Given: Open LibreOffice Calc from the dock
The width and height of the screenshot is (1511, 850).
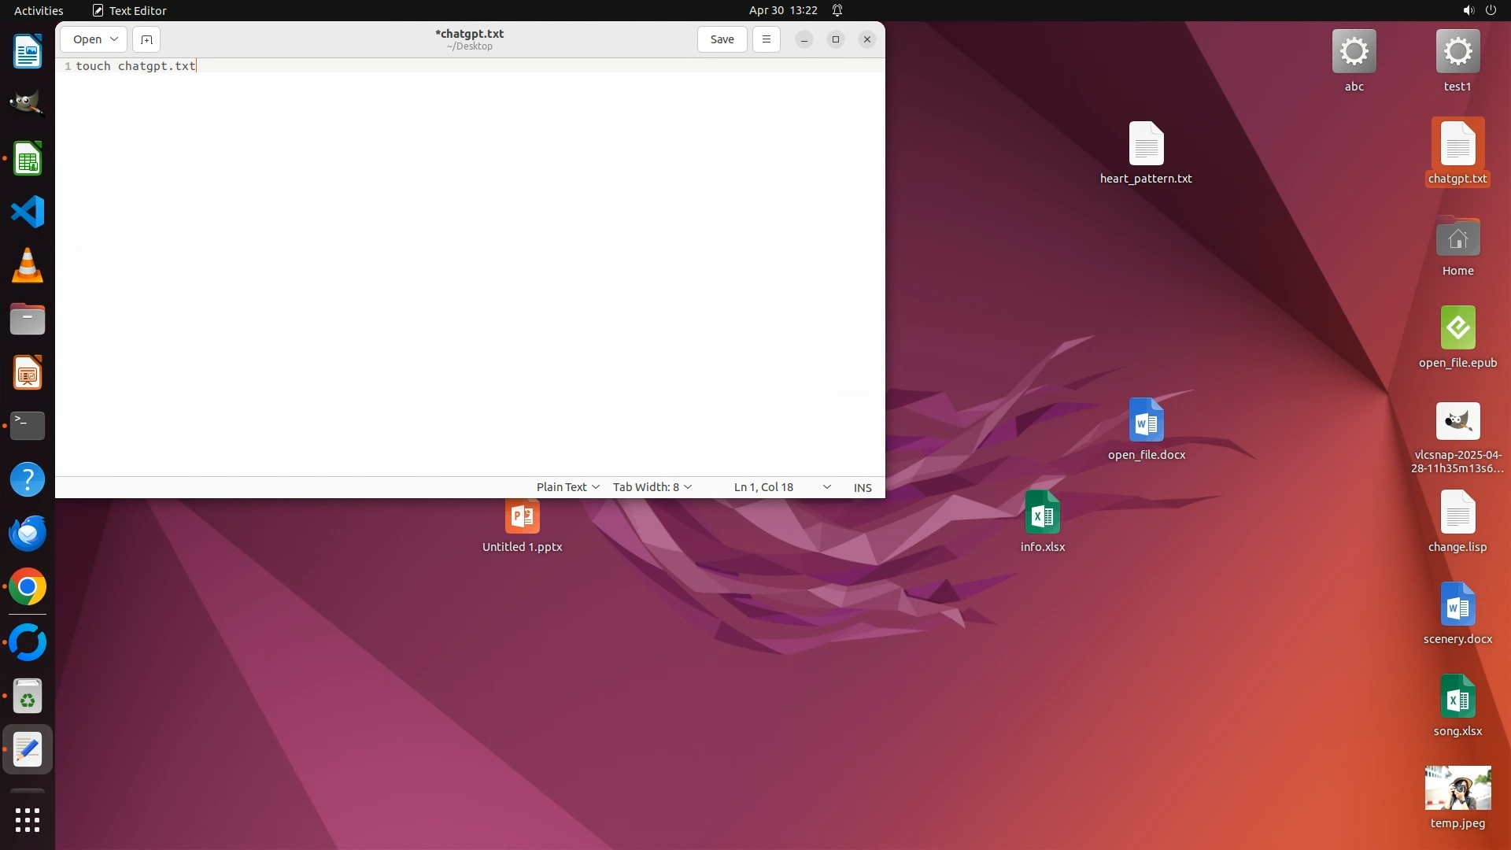Looking at the screenshot, I should (28, 160).
